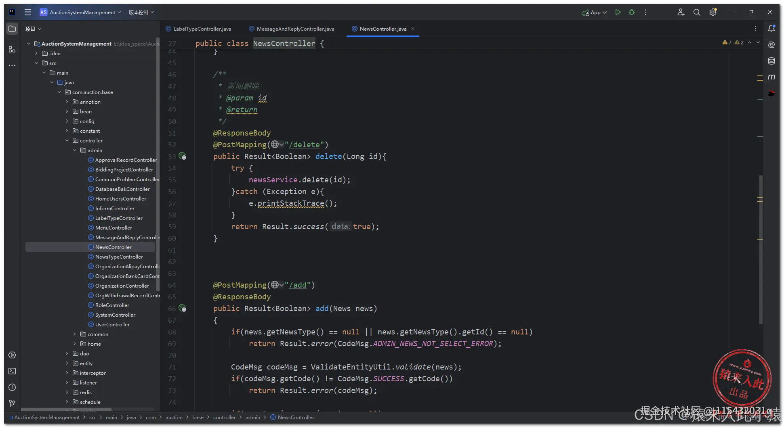Open Code With Me collaboration icon

tap(681, 12)
